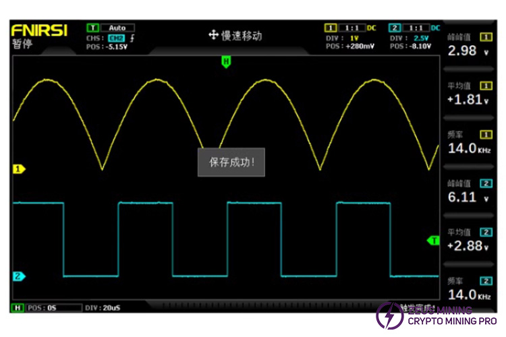Click the green H timebase icon at bottom
The height and width of the screenshot is (337, 506).
[x=18, y=308]
